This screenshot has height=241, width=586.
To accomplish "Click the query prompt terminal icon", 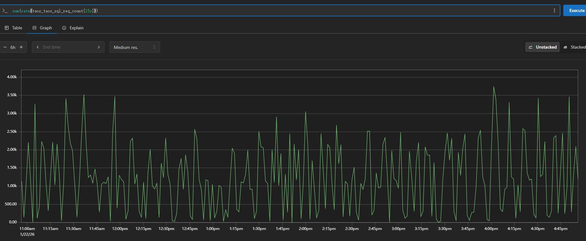I will 5,11.
